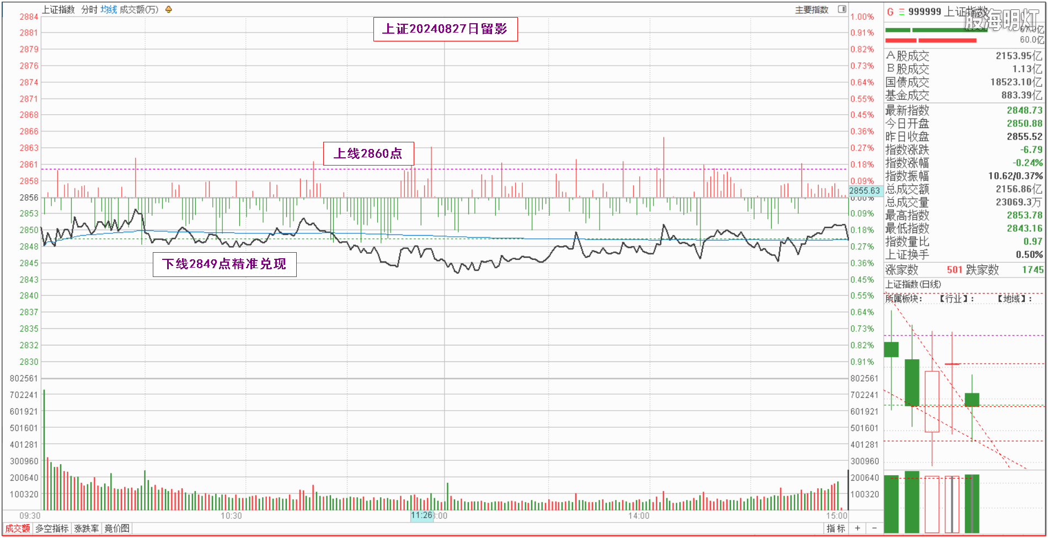This screenshot has height=538, width=1048.
Task: Click the 跌家数 count 1745
Action: click(x=1033, y=270)
